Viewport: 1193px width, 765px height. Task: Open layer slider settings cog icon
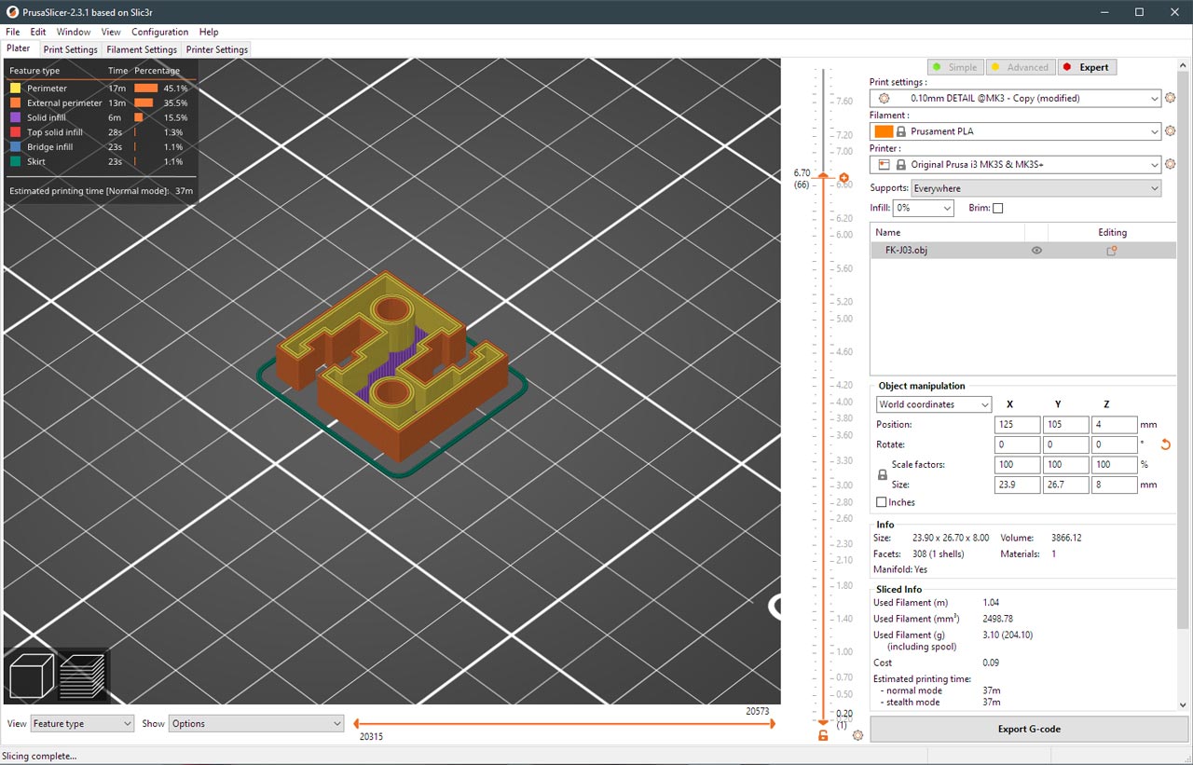858,735
